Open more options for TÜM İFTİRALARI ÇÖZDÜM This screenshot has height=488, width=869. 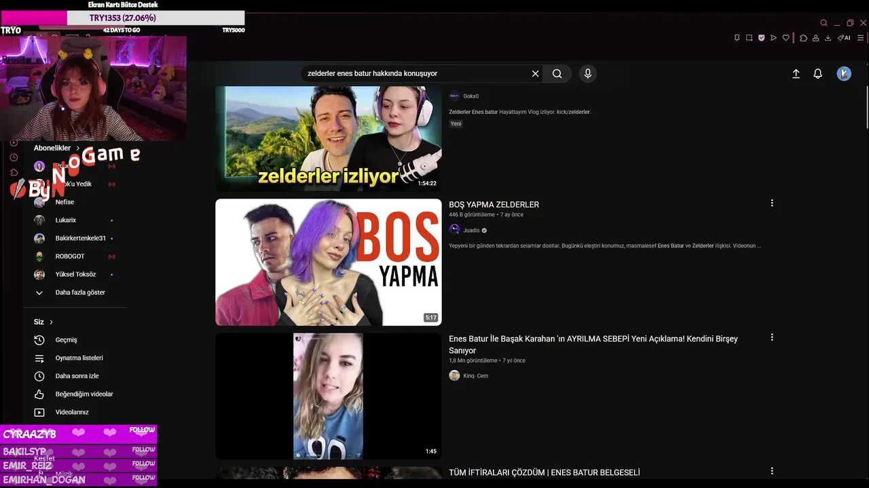coord(772,471)
